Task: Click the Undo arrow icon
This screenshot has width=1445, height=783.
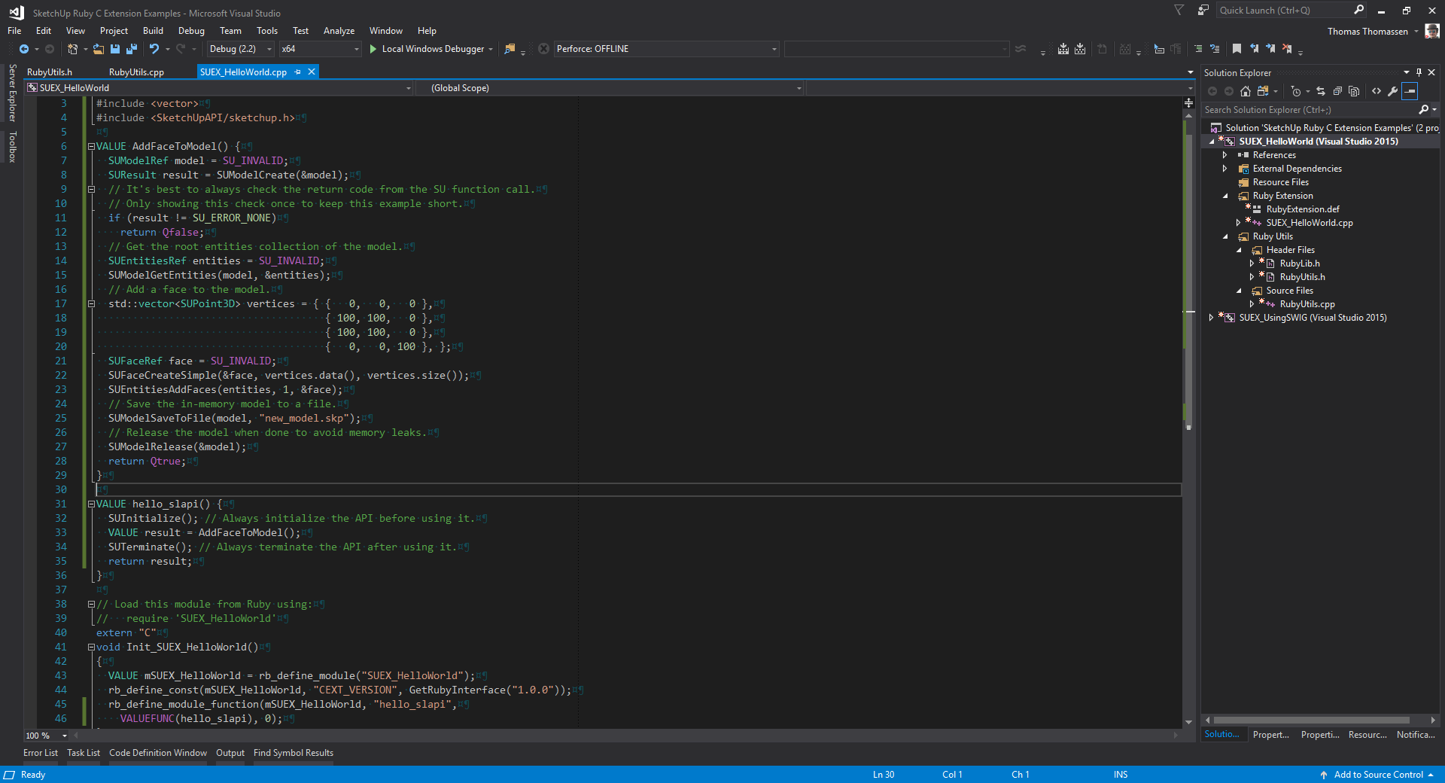Action: coord(154,49)
